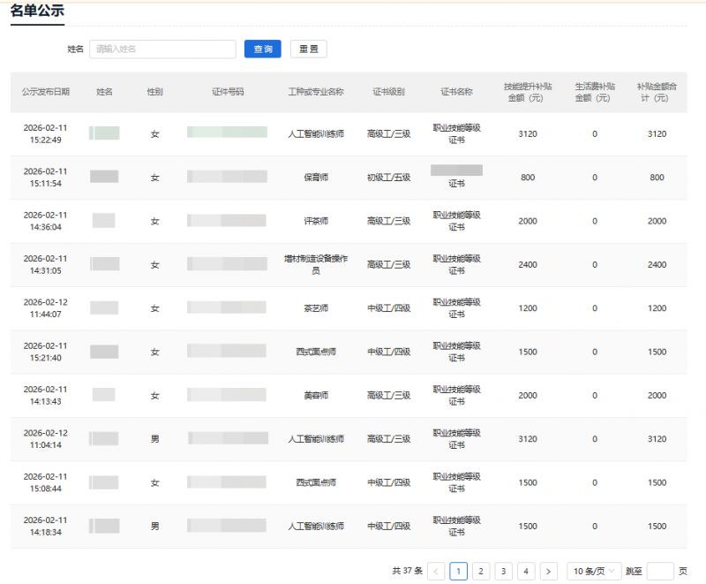This screenshot has width=706, height=584.
Task: Click 西式面点师 in the 15:08:44 row
Action: point(316,482)
